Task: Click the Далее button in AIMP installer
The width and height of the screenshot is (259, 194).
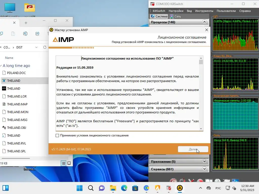Action: [x=193, y=149]
